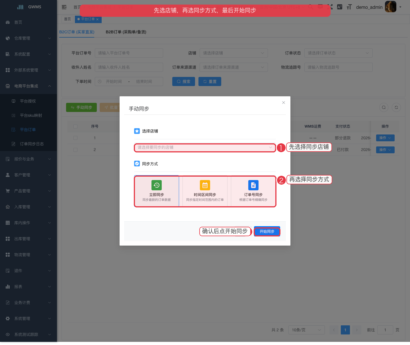The width and height of the screenshot is (410, 345).
Task: Collapse the sidebar with the hamburger icon
Action: [64, 7]
